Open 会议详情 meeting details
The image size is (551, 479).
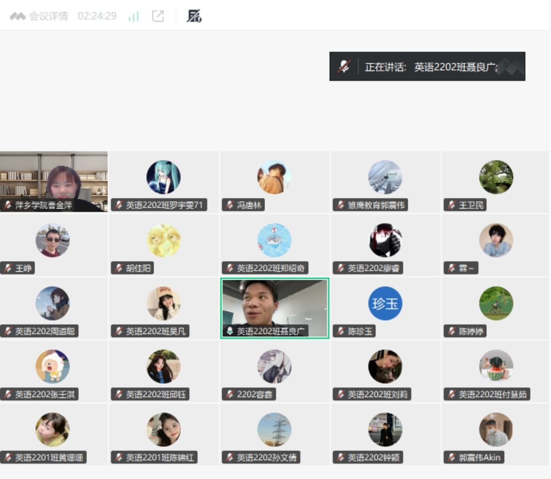click(x=48, y=16)
